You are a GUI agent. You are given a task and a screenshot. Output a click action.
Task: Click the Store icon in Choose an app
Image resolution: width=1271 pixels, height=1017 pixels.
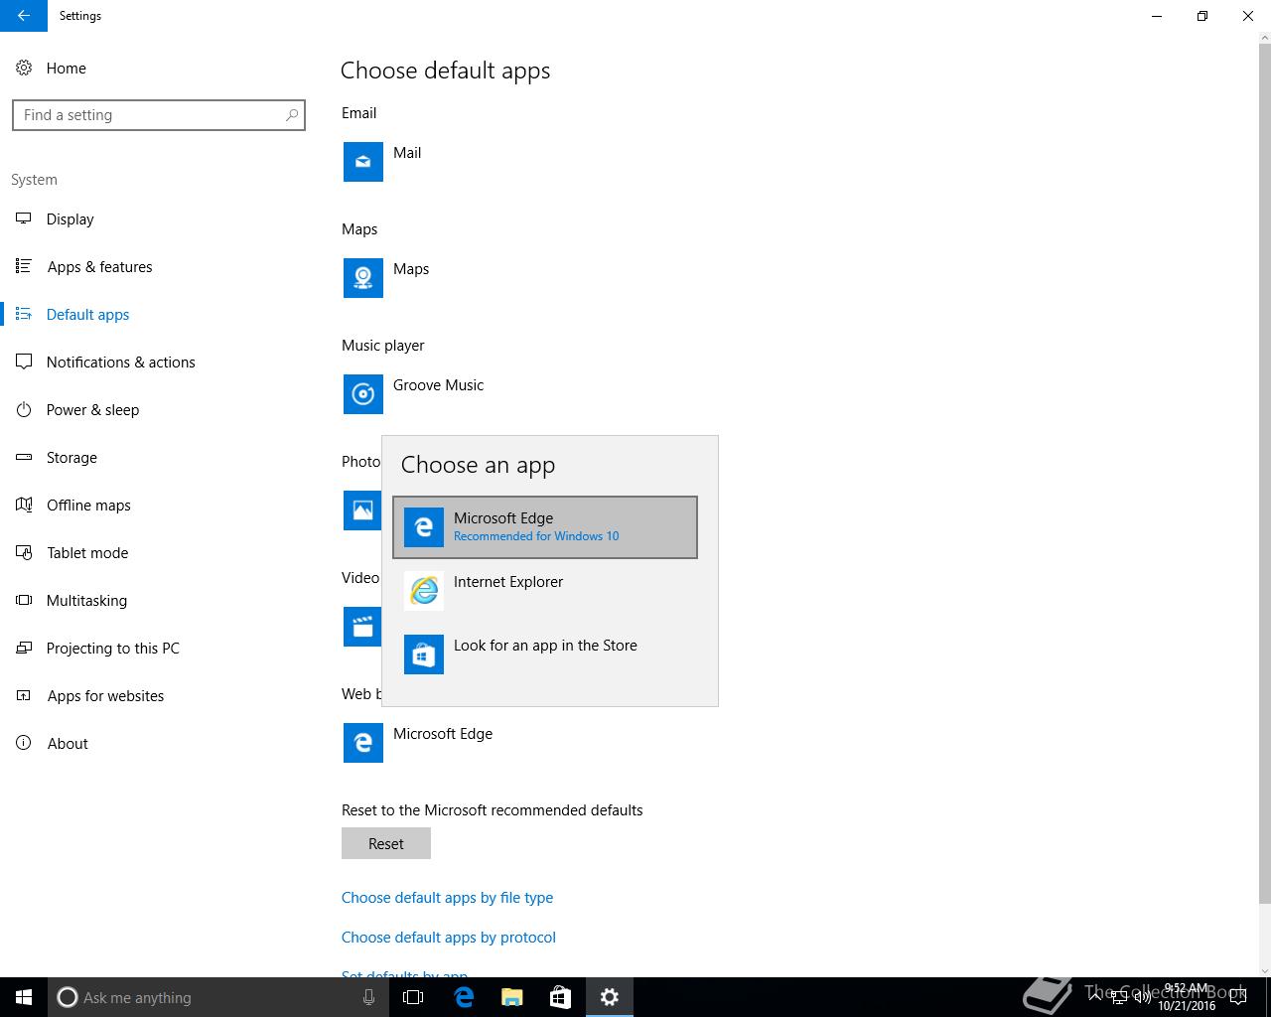(x=424, y=654)
